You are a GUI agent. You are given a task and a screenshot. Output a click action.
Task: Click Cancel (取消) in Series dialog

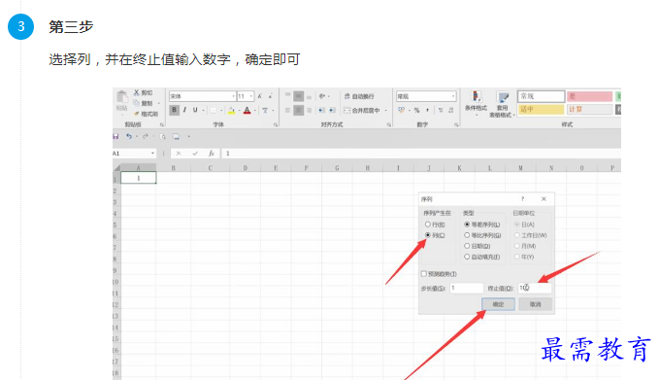point(535,304)
